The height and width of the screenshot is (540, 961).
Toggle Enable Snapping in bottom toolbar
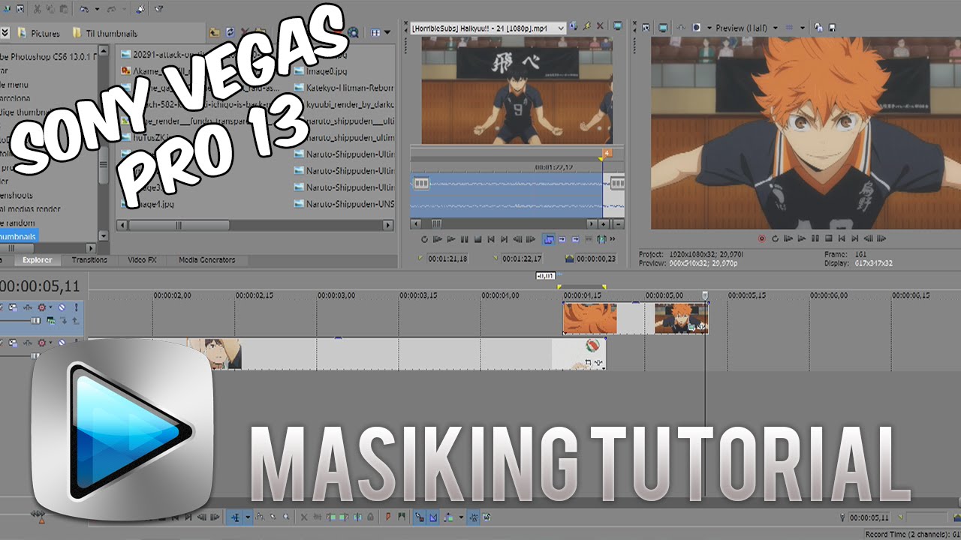click(419, 517)
